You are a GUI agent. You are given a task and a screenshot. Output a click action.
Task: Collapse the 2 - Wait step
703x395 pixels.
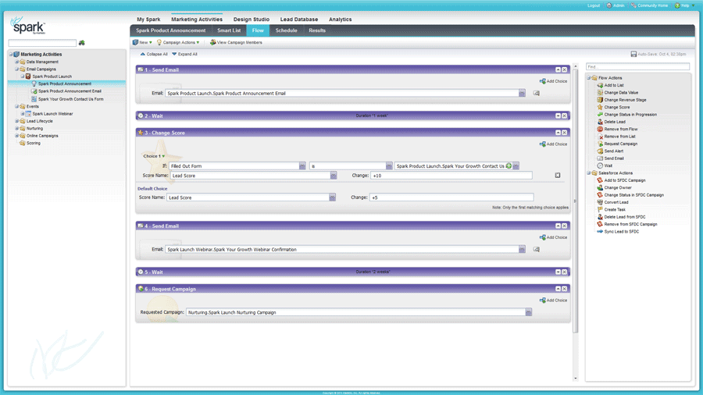pos(558,116)
